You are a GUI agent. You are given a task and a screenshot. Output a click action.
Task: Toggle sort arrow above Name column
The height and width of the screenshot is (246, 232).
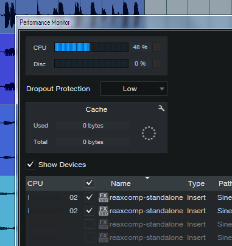pyautogui.click(x=147, y=178)
